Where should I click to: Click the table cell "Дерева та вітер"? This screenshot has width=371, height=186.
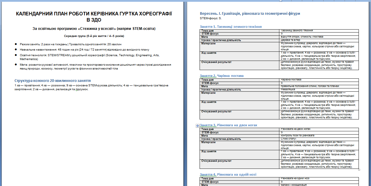[319, 40]
